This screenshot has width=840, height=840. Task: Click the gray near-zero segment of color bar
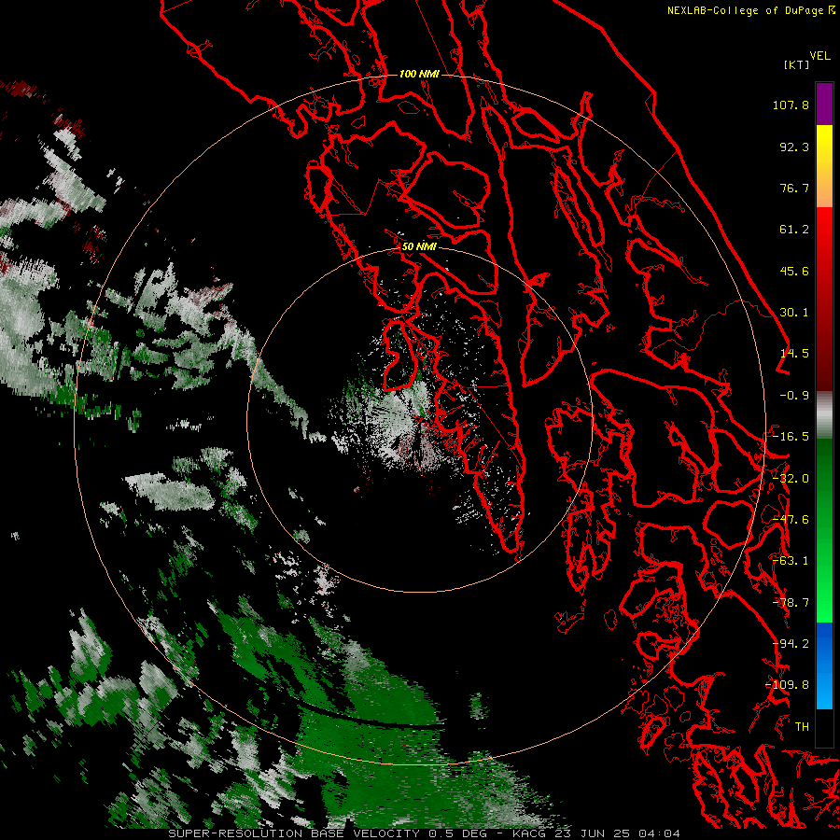(824, 415)
